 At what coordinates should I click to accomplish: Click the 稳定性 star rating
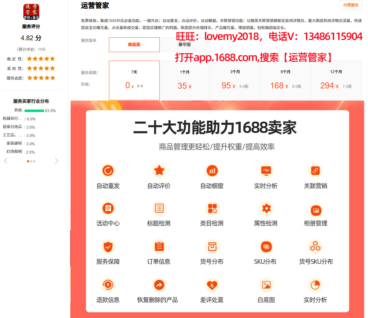click(x=41, y=59)
